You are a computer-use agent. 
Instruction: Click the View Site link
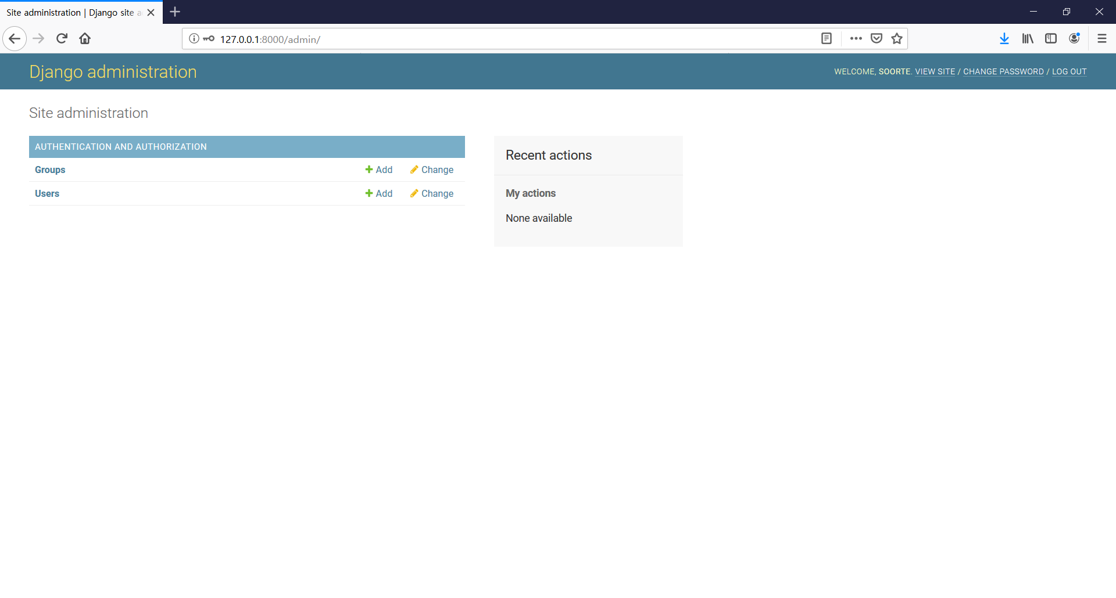click(935, 71)
